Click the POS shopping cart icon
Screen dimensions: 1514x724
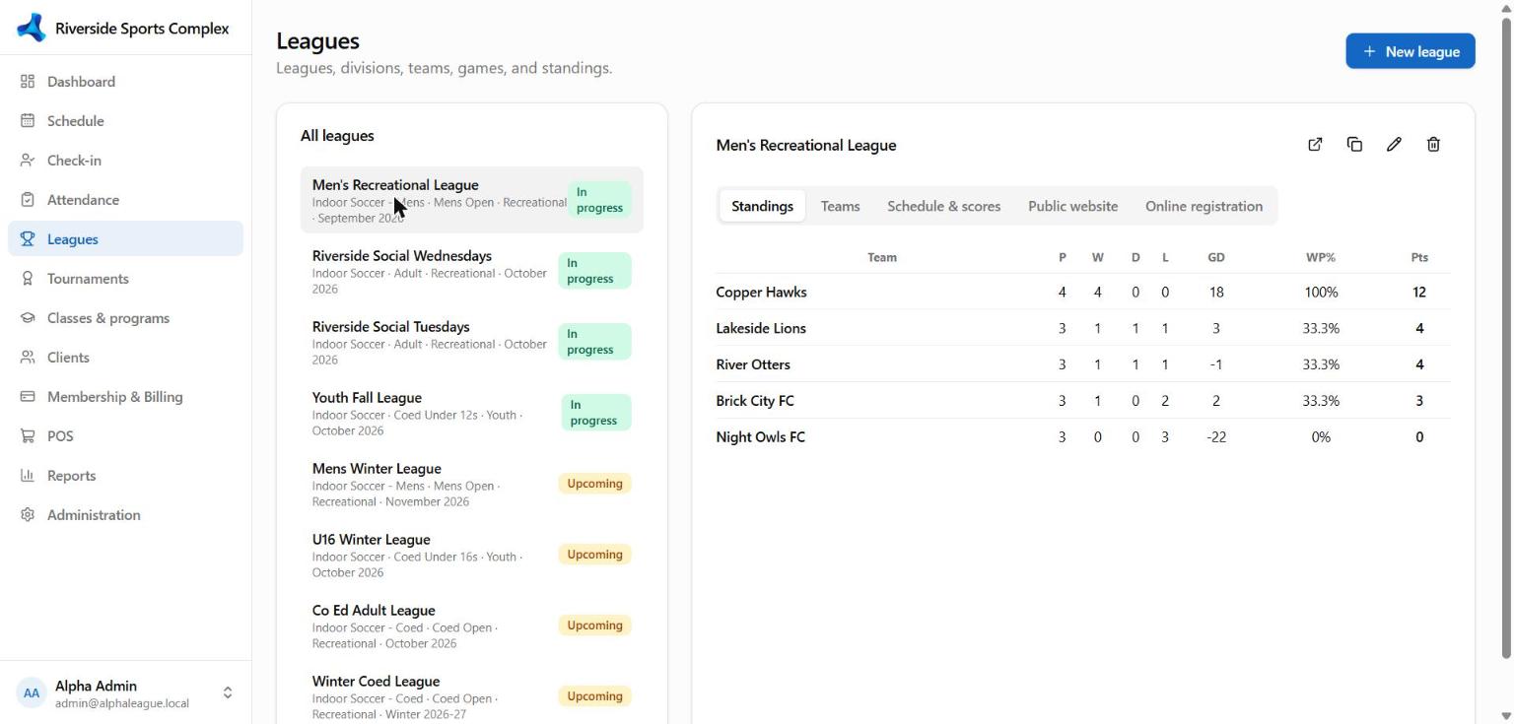pyautogui.click(x=28, y=436)
